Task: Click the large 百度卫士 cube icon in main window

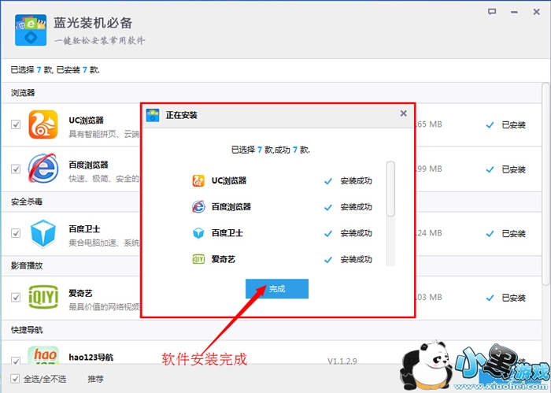Action: point(43,233)
